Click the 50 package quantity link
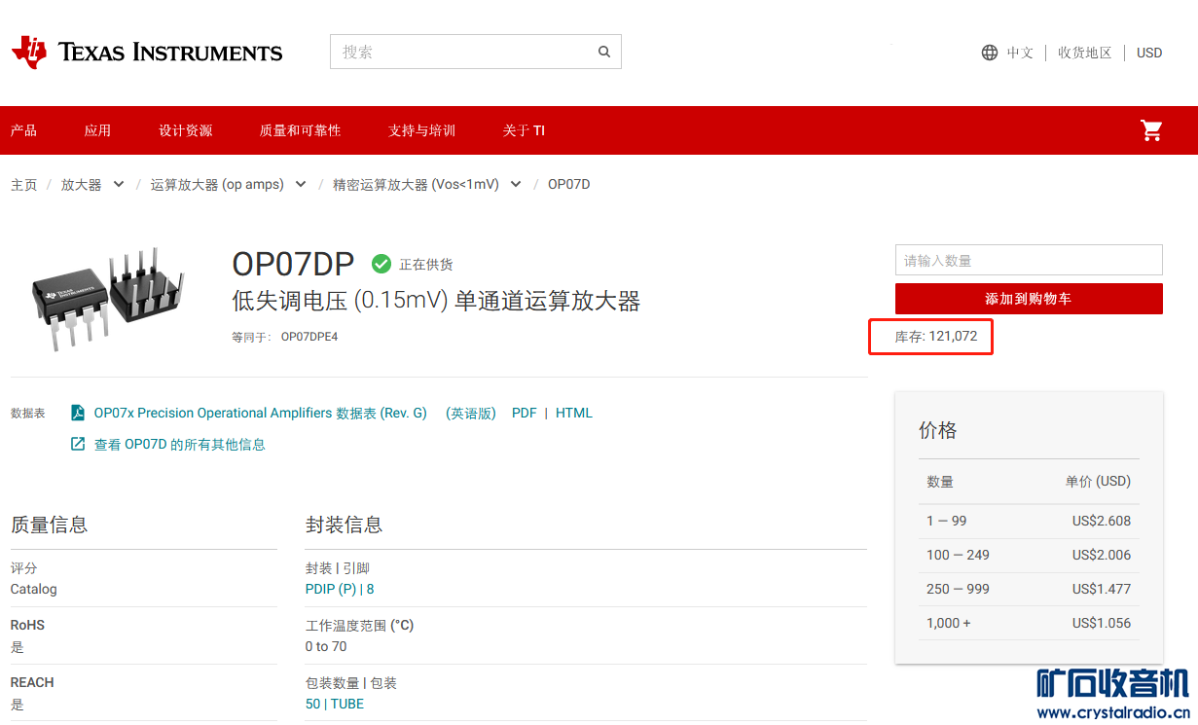 point(312,704)
